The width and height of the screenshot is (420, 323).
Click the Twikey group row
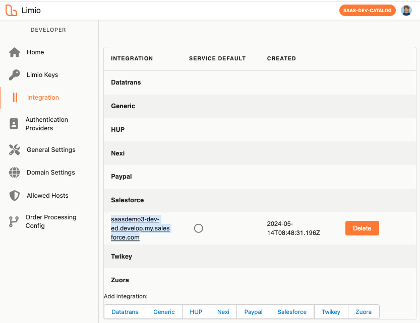point(260,257)
